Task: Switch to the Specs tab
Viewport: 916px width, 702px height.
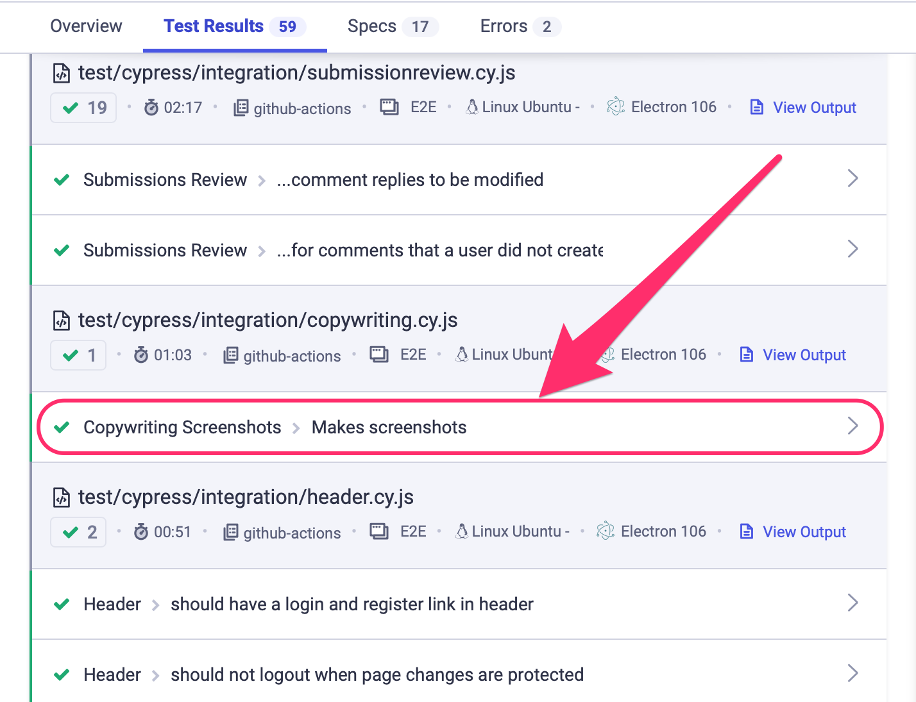Action: [371, 26]
